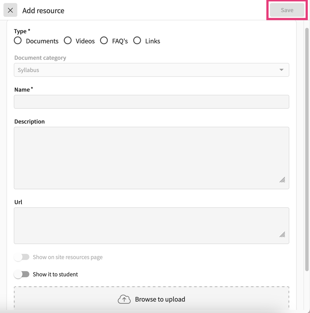Enable Show on site resources page
The width and height of the screenshot is (310, 313).
tap(22, 257)
